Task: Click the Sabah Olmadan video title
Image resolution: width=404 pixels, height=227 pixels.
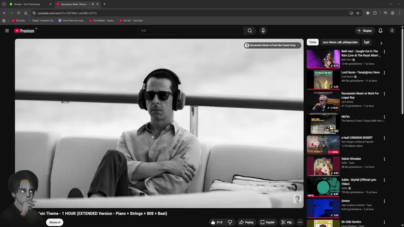Action: pyautogui.click(x=351, y=159)
